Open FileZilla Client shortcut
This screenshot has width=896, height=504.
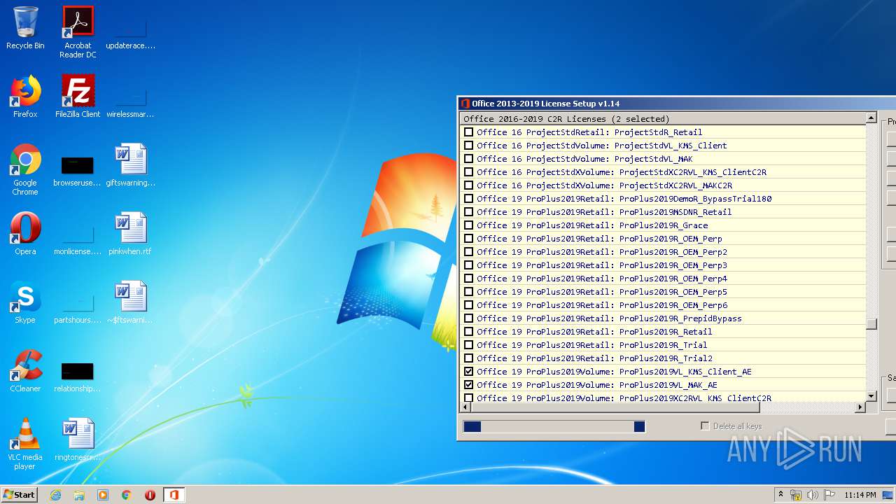click(x=78, y=97)
